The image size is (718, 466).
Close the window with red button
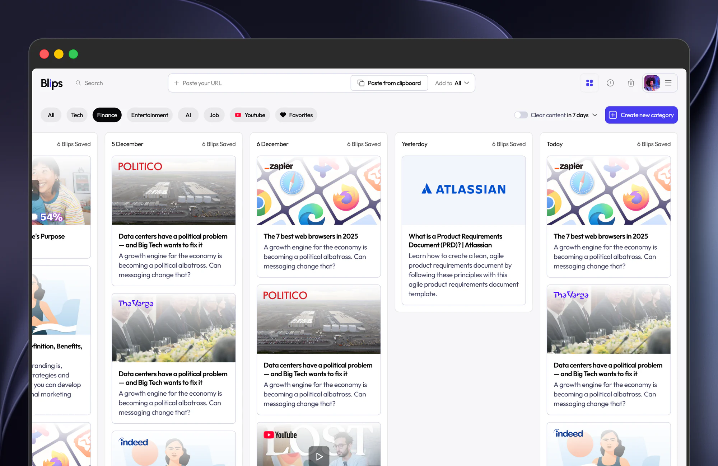(x=44, y=54)
